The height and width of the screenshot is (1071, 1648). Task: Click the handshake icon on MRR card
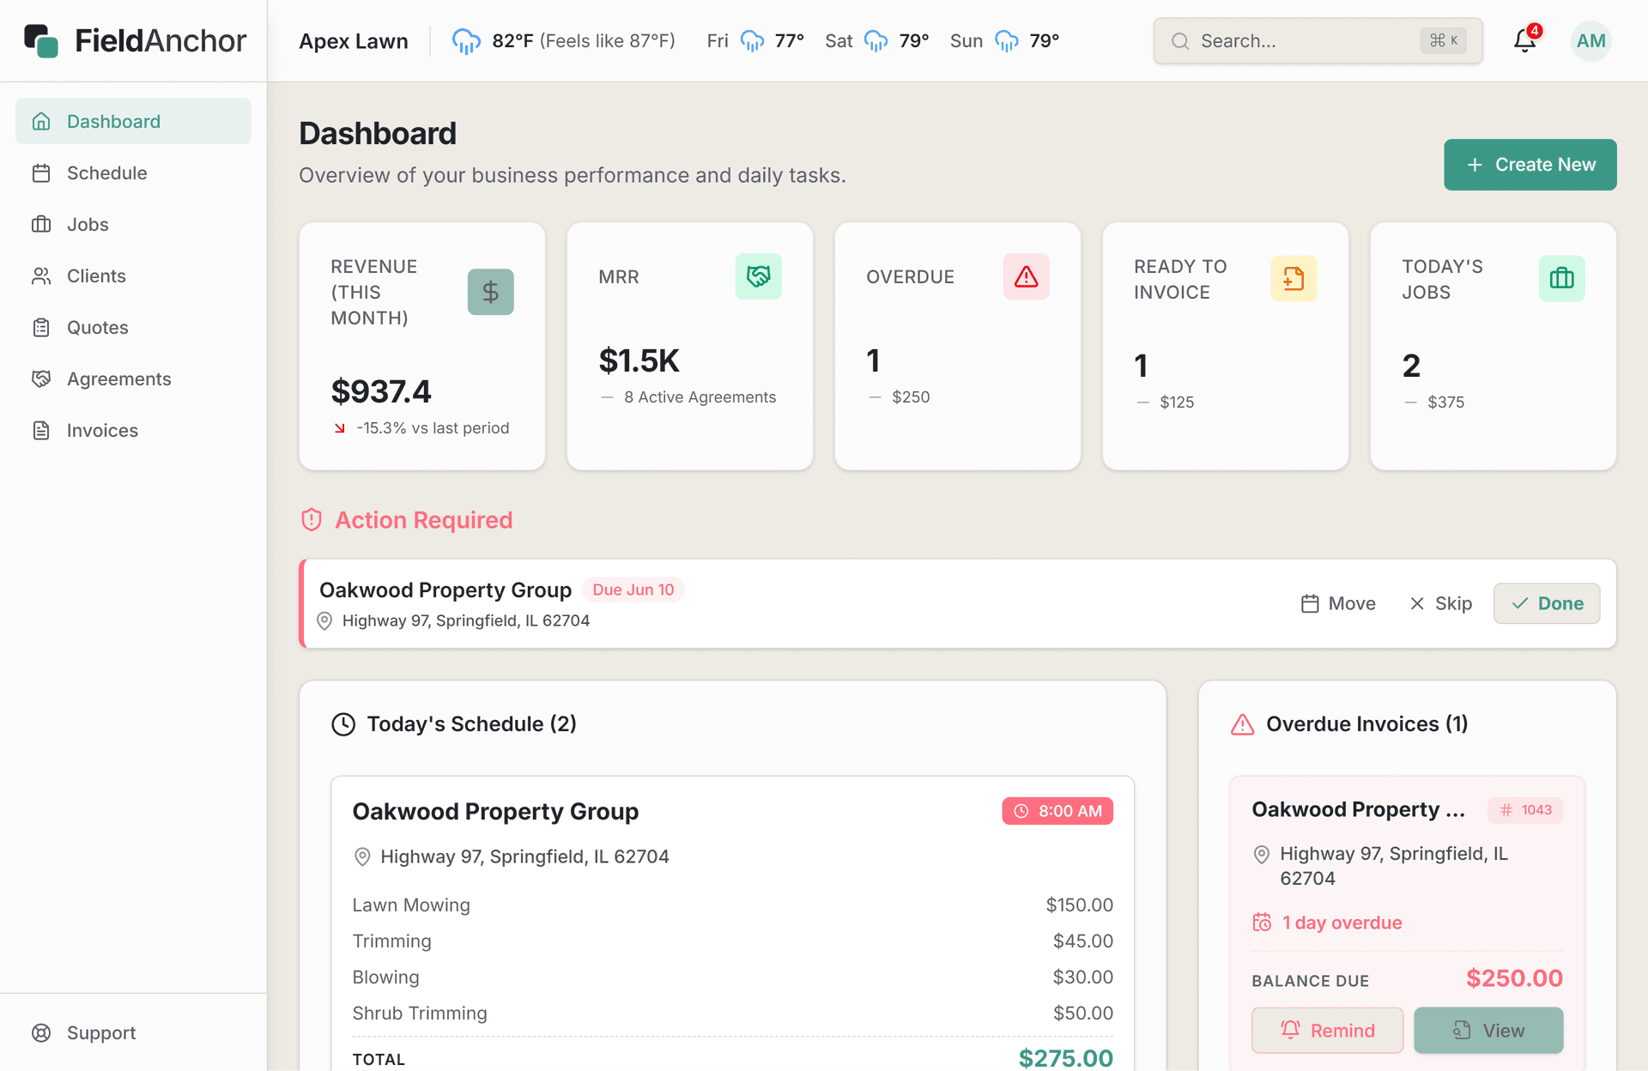click(x=758, y=276)
